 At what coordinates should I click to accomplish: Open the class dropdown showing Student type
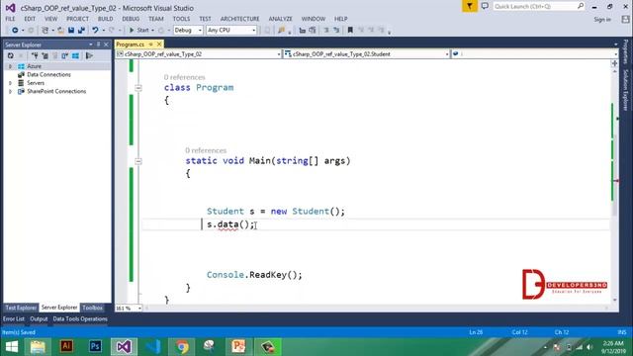click(x=367, y=54)
